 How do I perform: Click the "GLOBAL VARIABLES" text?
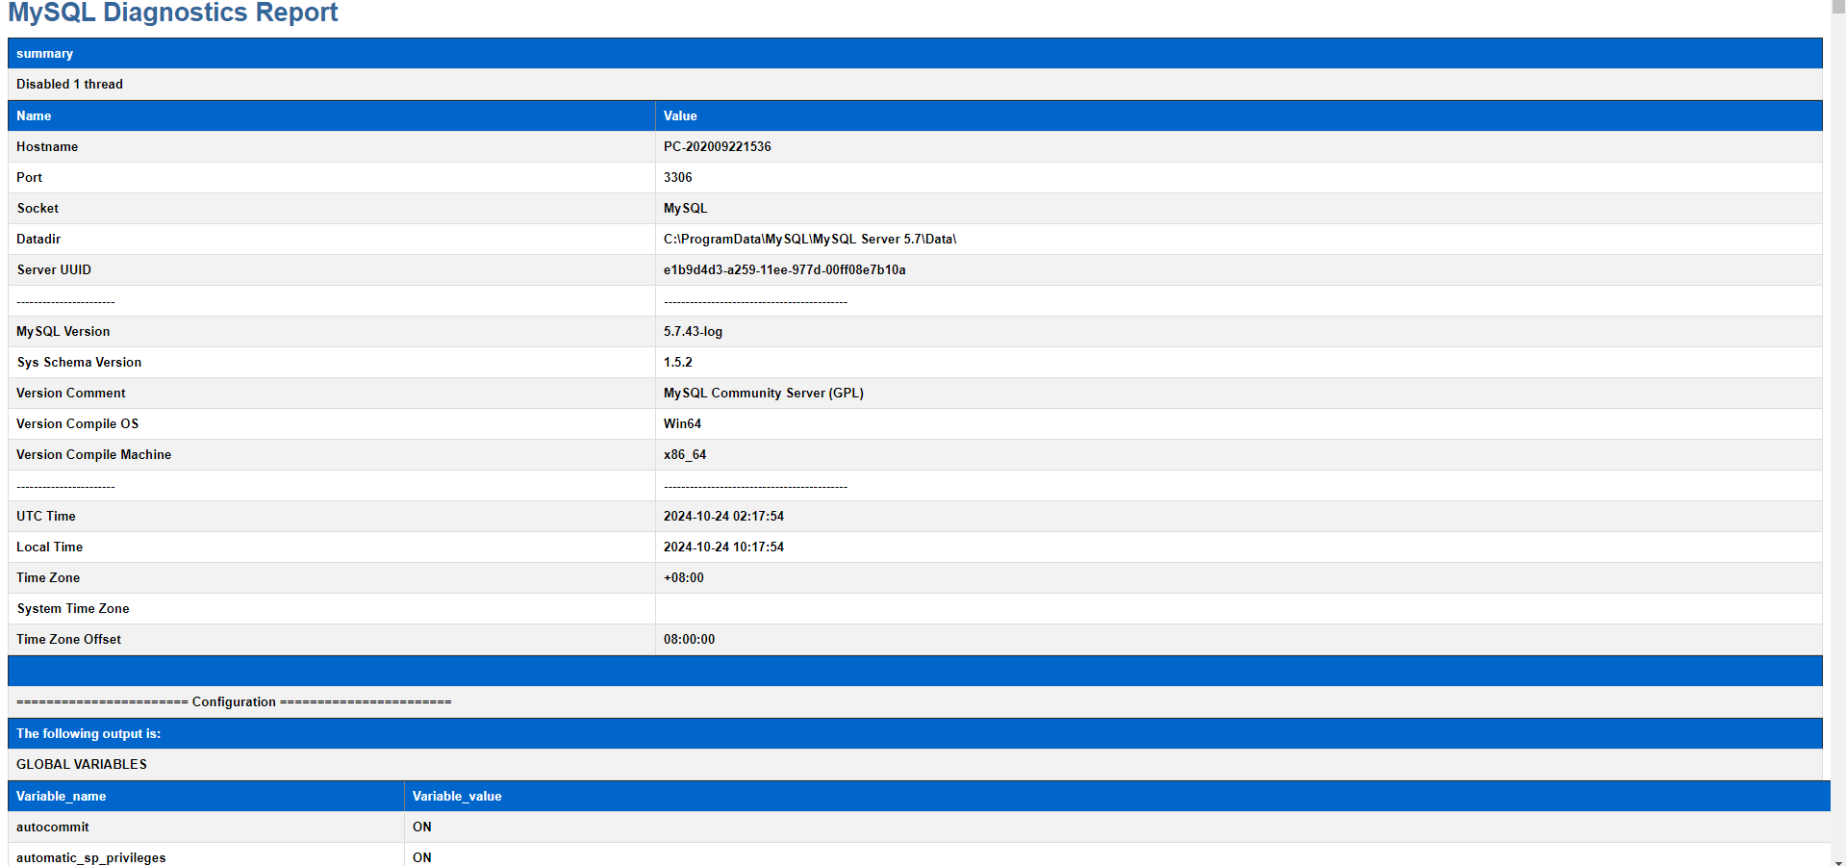coord(82,765)
